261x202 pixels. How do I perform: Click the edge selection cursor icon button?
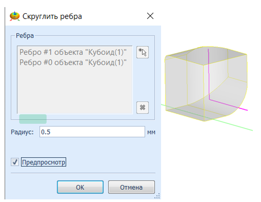[142, 53]
